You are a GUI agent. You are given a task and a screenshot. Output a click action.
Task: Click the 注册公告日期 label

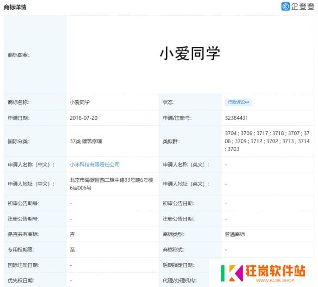179,219
